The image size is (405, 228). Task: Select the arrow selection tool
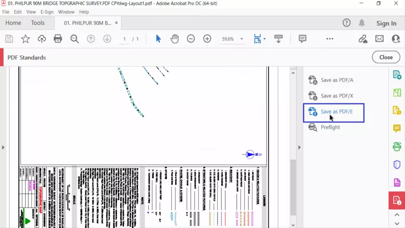point(158,39)
